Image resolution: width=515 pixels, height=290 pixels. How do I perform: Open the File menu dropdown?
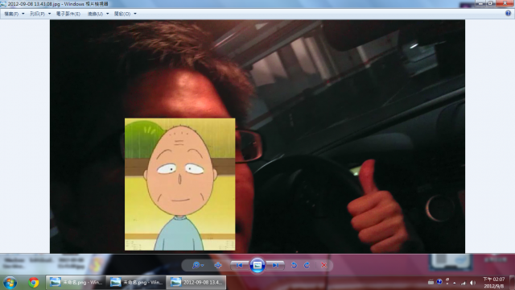coord(14,14)
